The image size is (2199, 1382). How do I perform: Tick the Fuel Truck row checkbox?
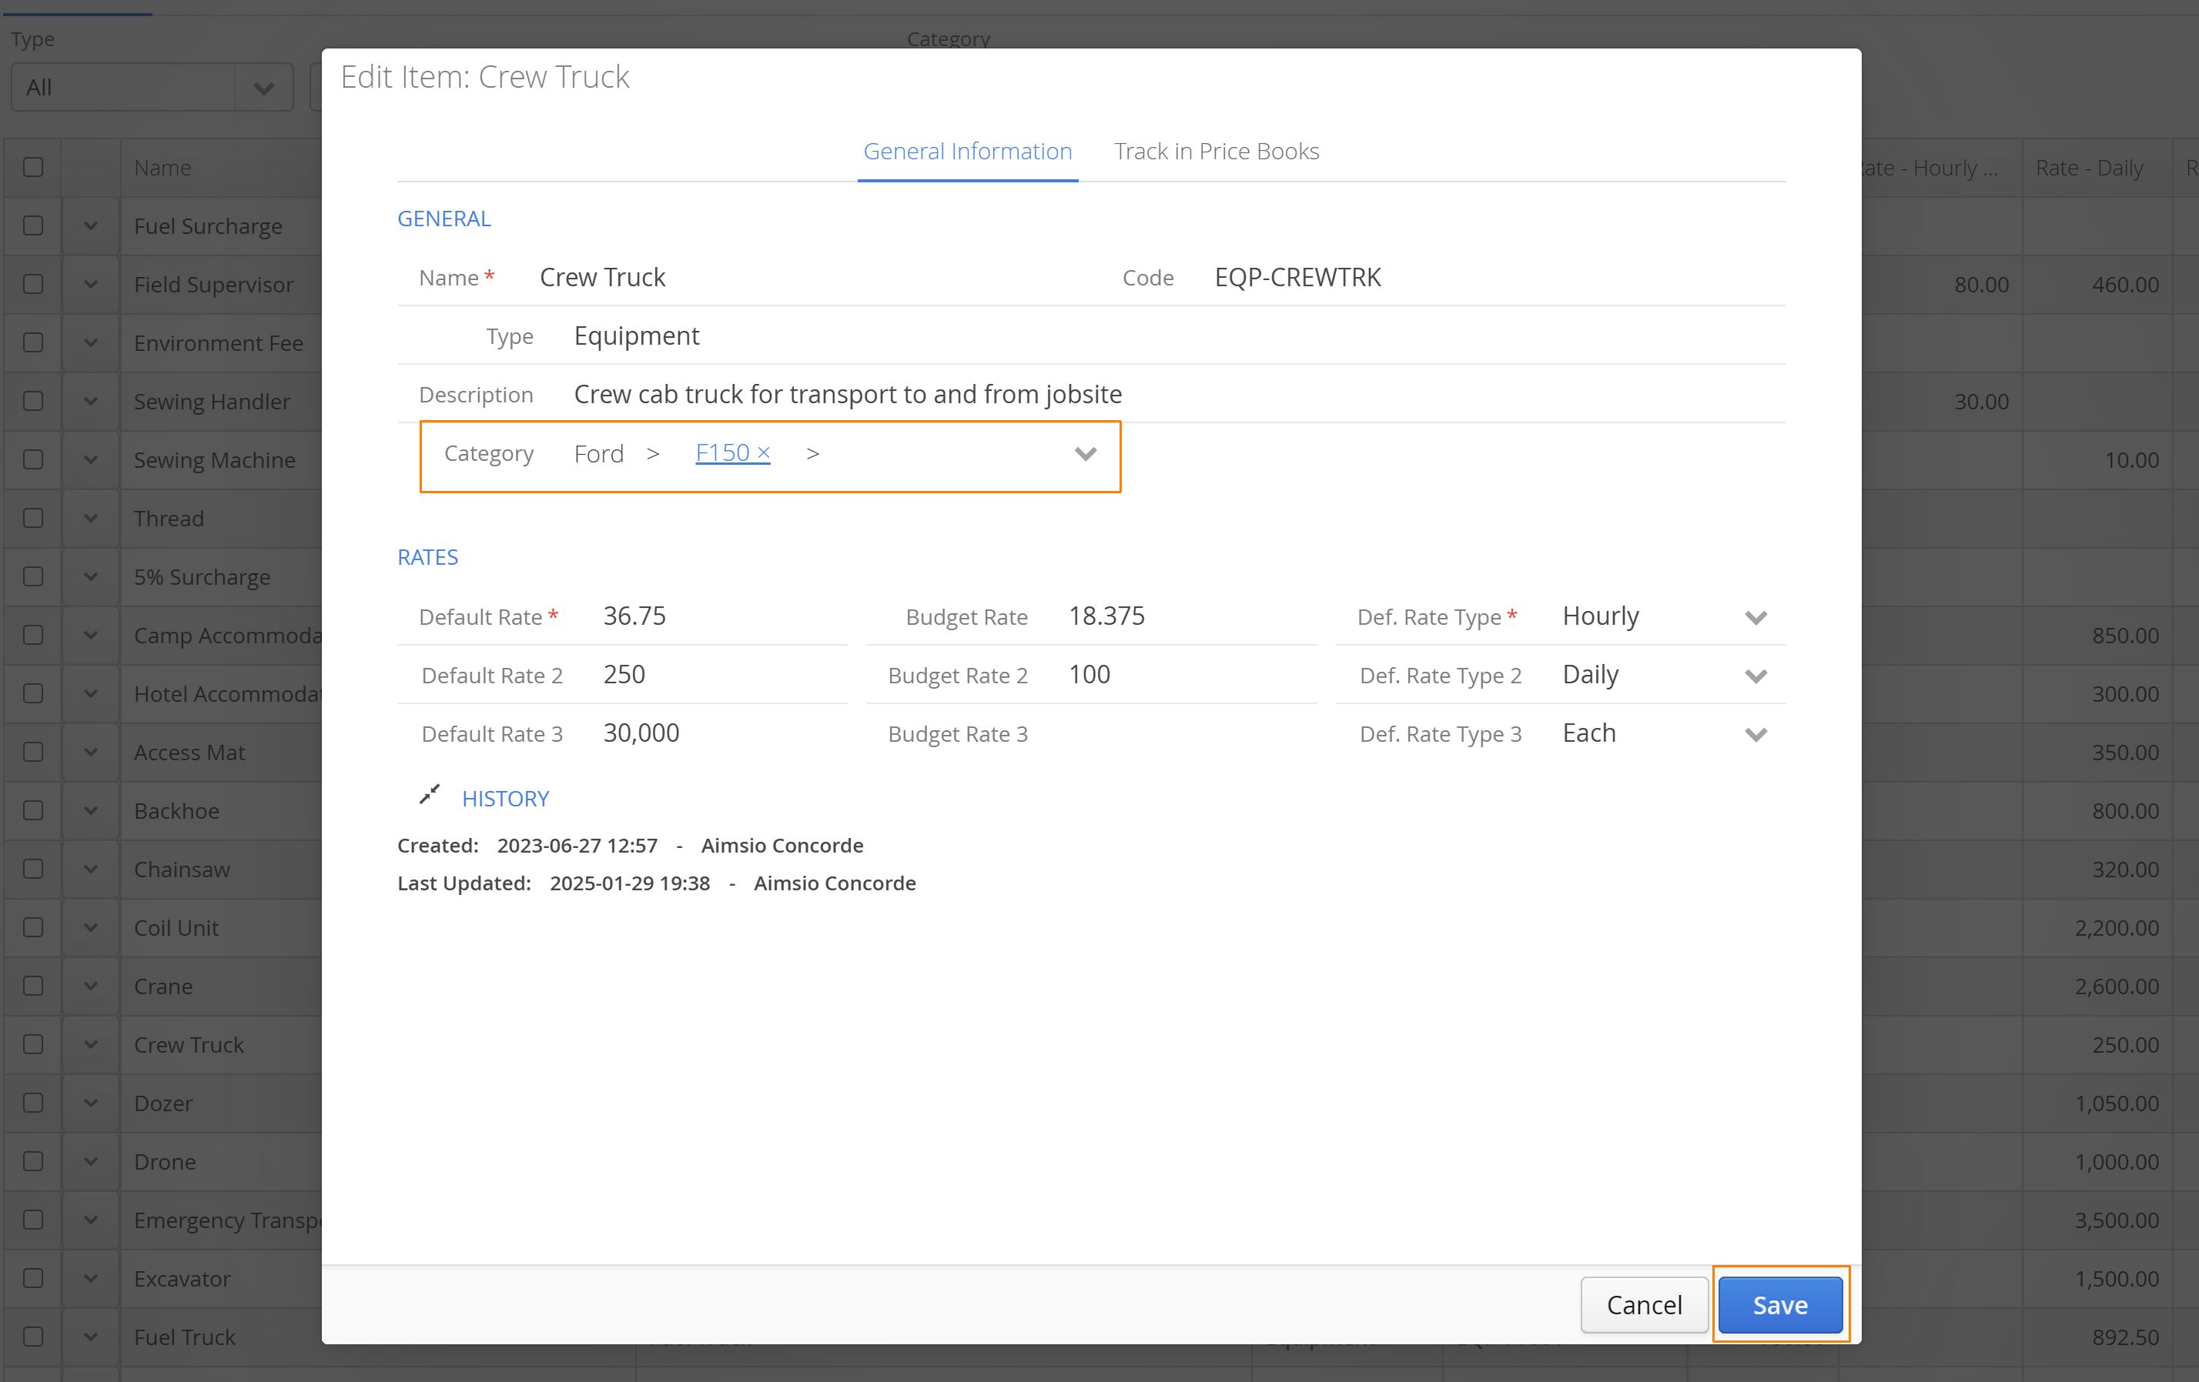click(x=33, y=1337)
